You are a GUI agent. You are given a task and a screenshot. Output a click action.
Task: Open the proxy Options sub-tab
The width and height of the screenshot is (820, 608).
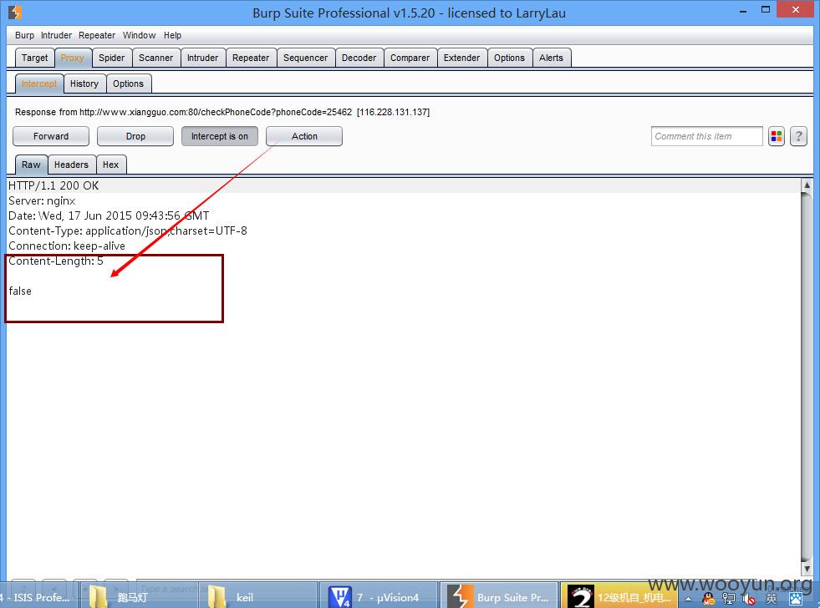128,84
